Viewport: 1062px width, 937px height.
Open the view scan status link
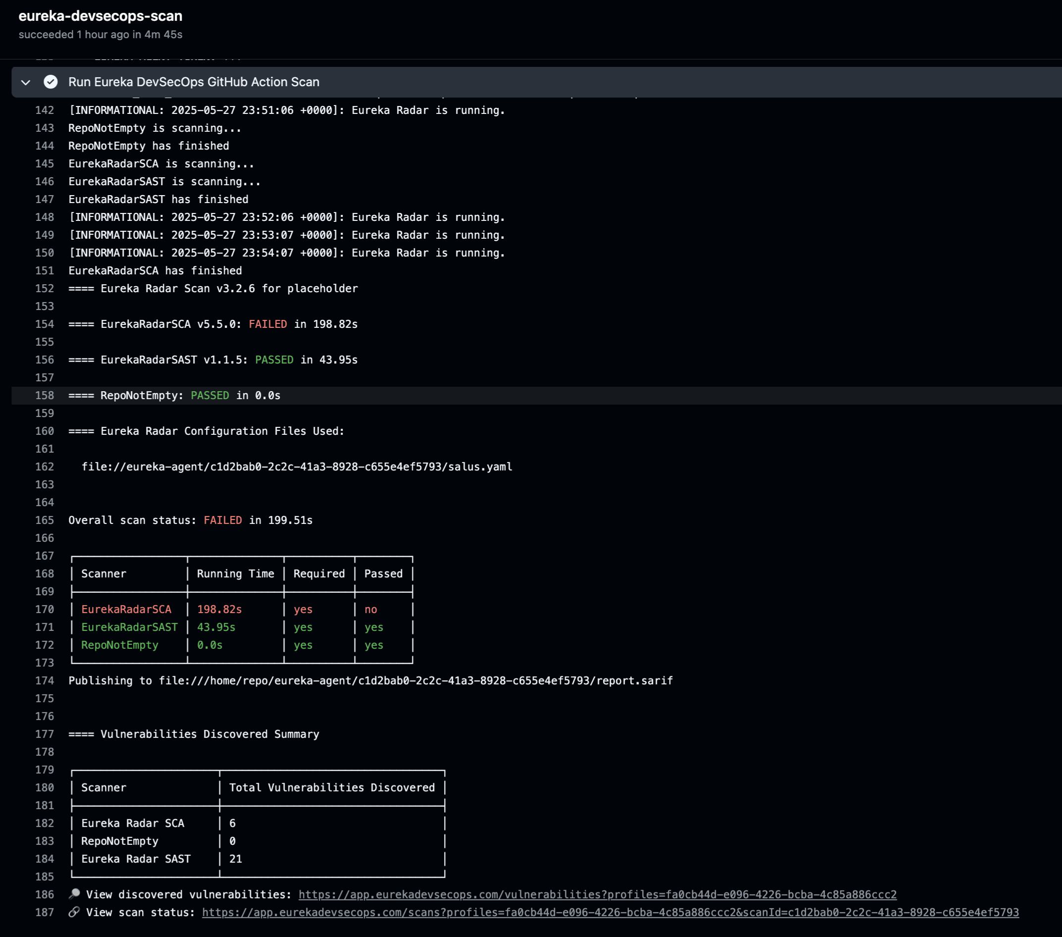pyautogui.click(x=610, y=912)
